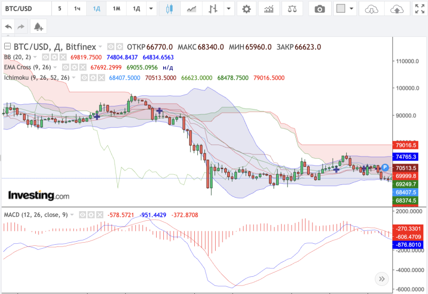Click the cloud upload chart layout icon
This screenshot has height=294, width=428.
click(396, 9)
